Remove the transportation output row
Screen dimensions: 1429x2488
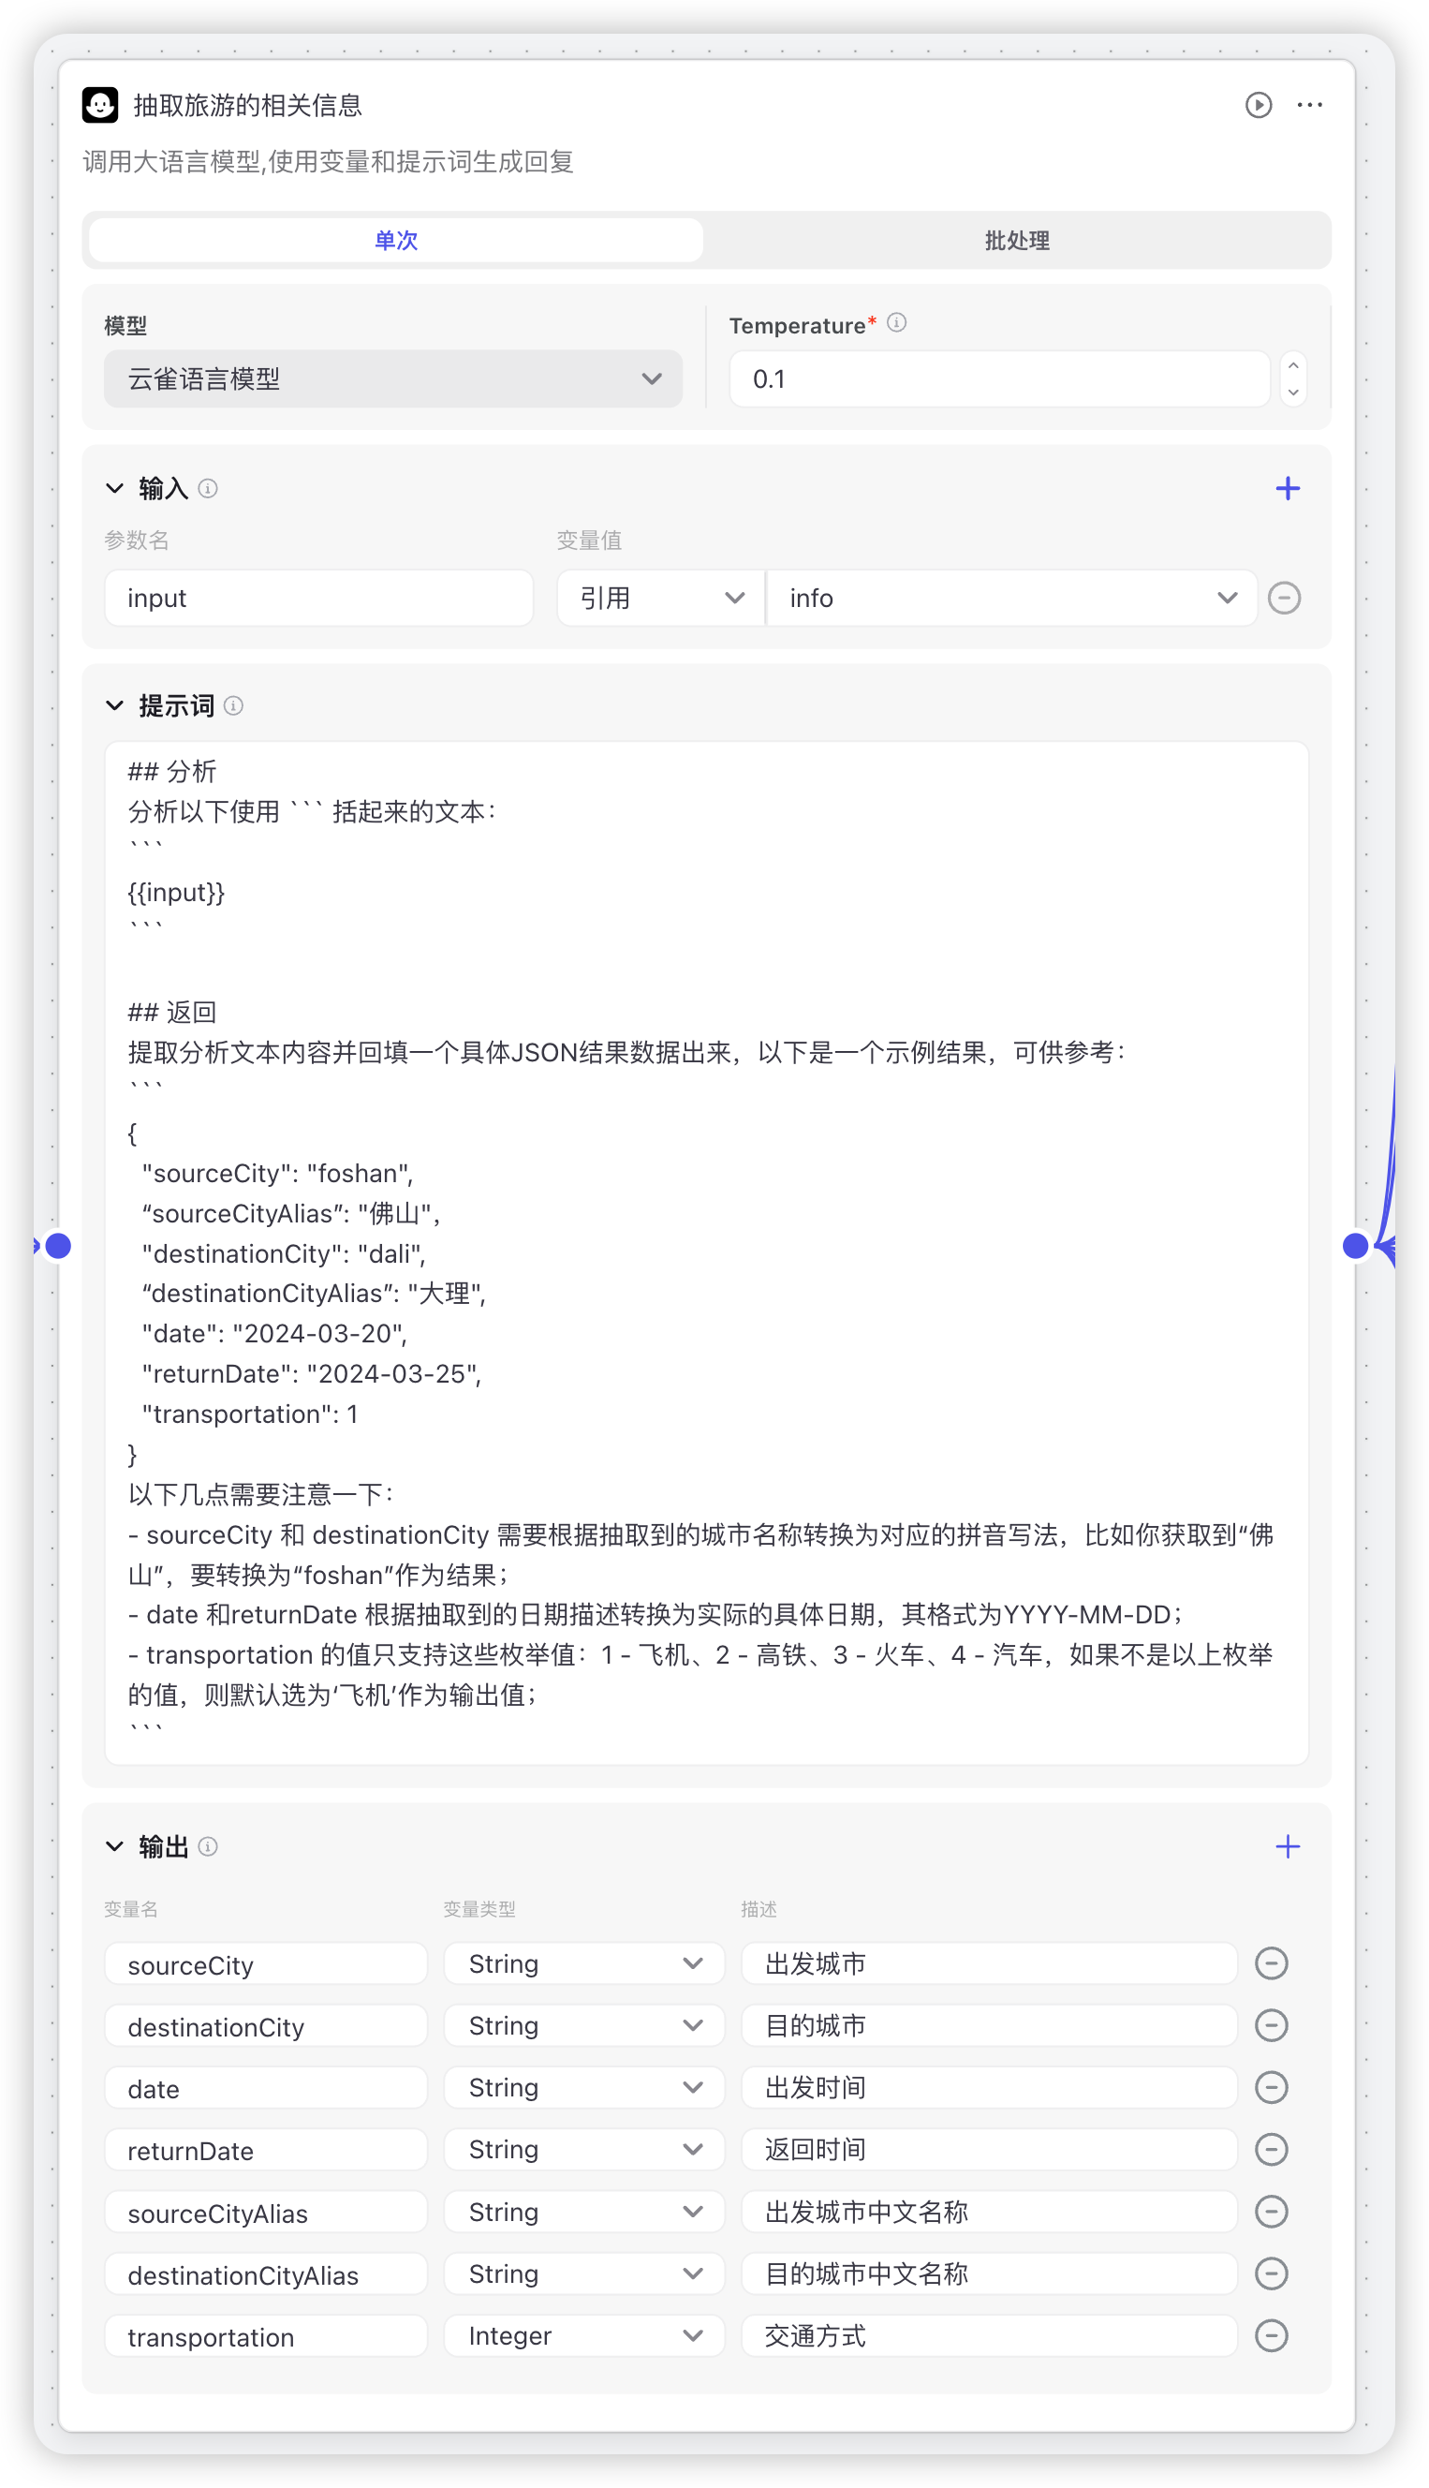click(1271, 2337)
